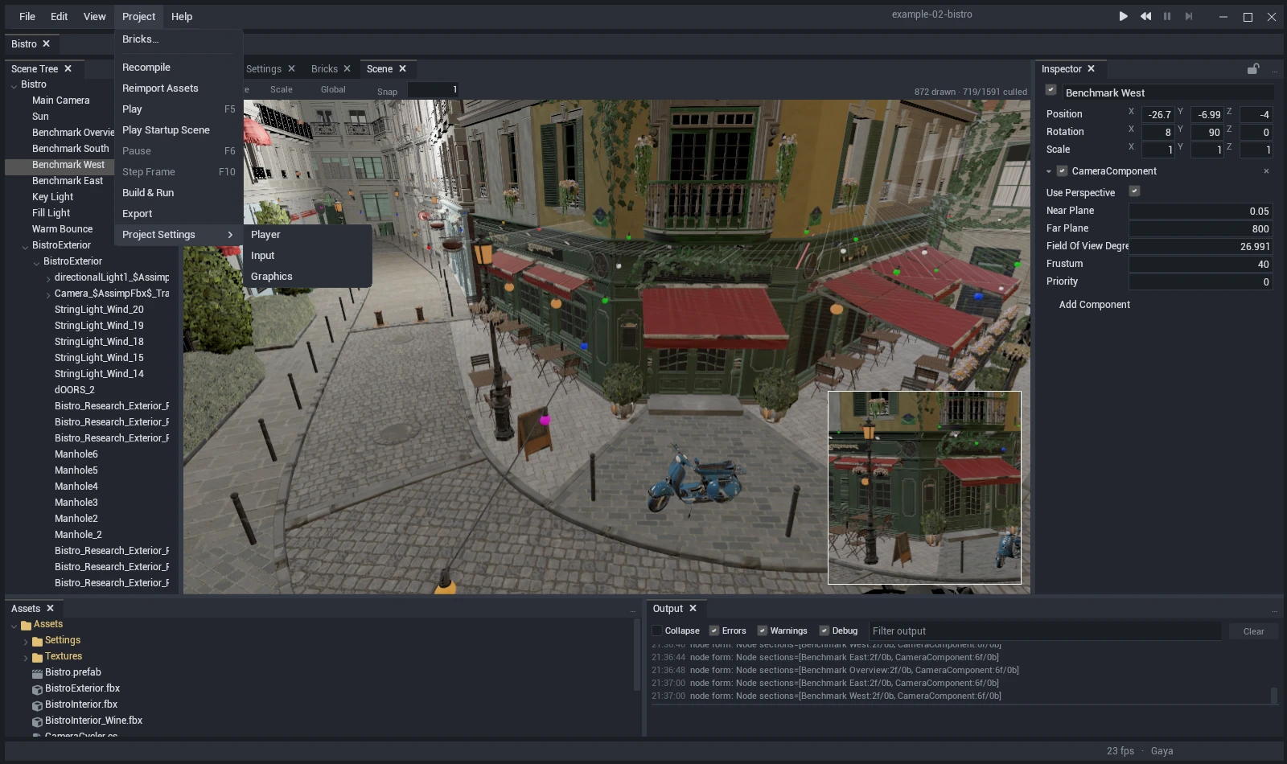Toggle the Use Perspective checkbox
The height and width of the screenshot is (764, 1287).
[1134, 191]
